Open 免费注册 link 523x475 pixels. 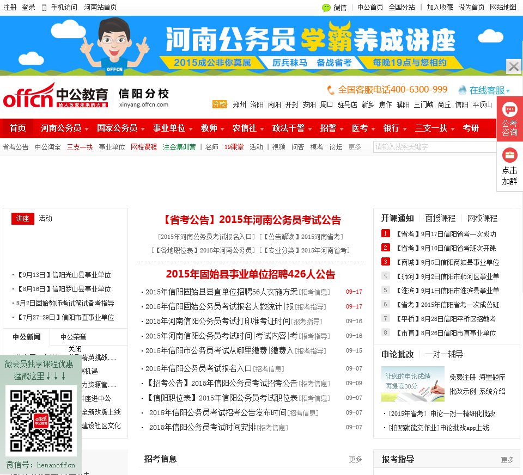click(463, 377)
